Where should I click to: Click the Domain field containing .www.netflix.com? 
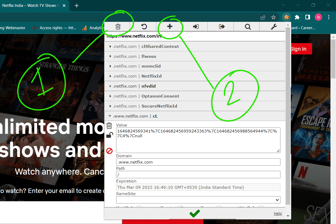198,162
